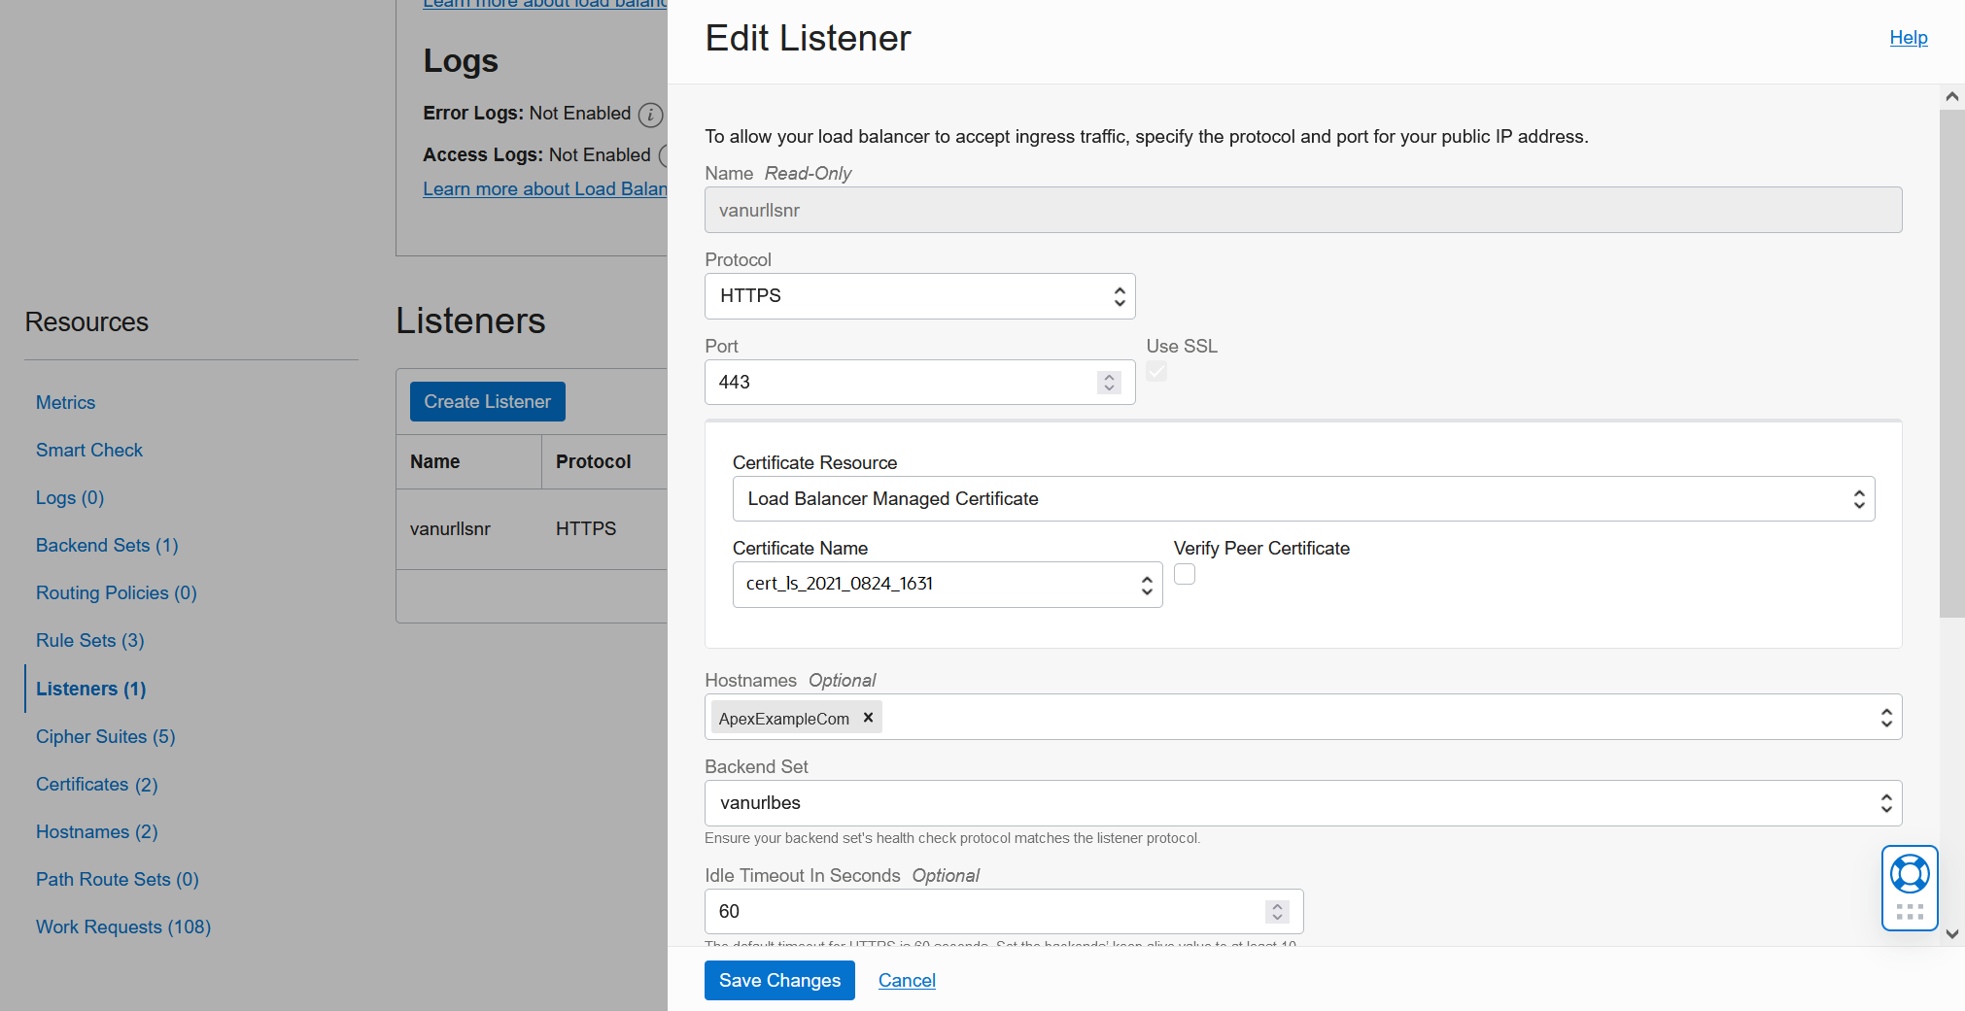
Task: Enable the Verify Peer Certificate checkbox
Action: pos(1185,575)
